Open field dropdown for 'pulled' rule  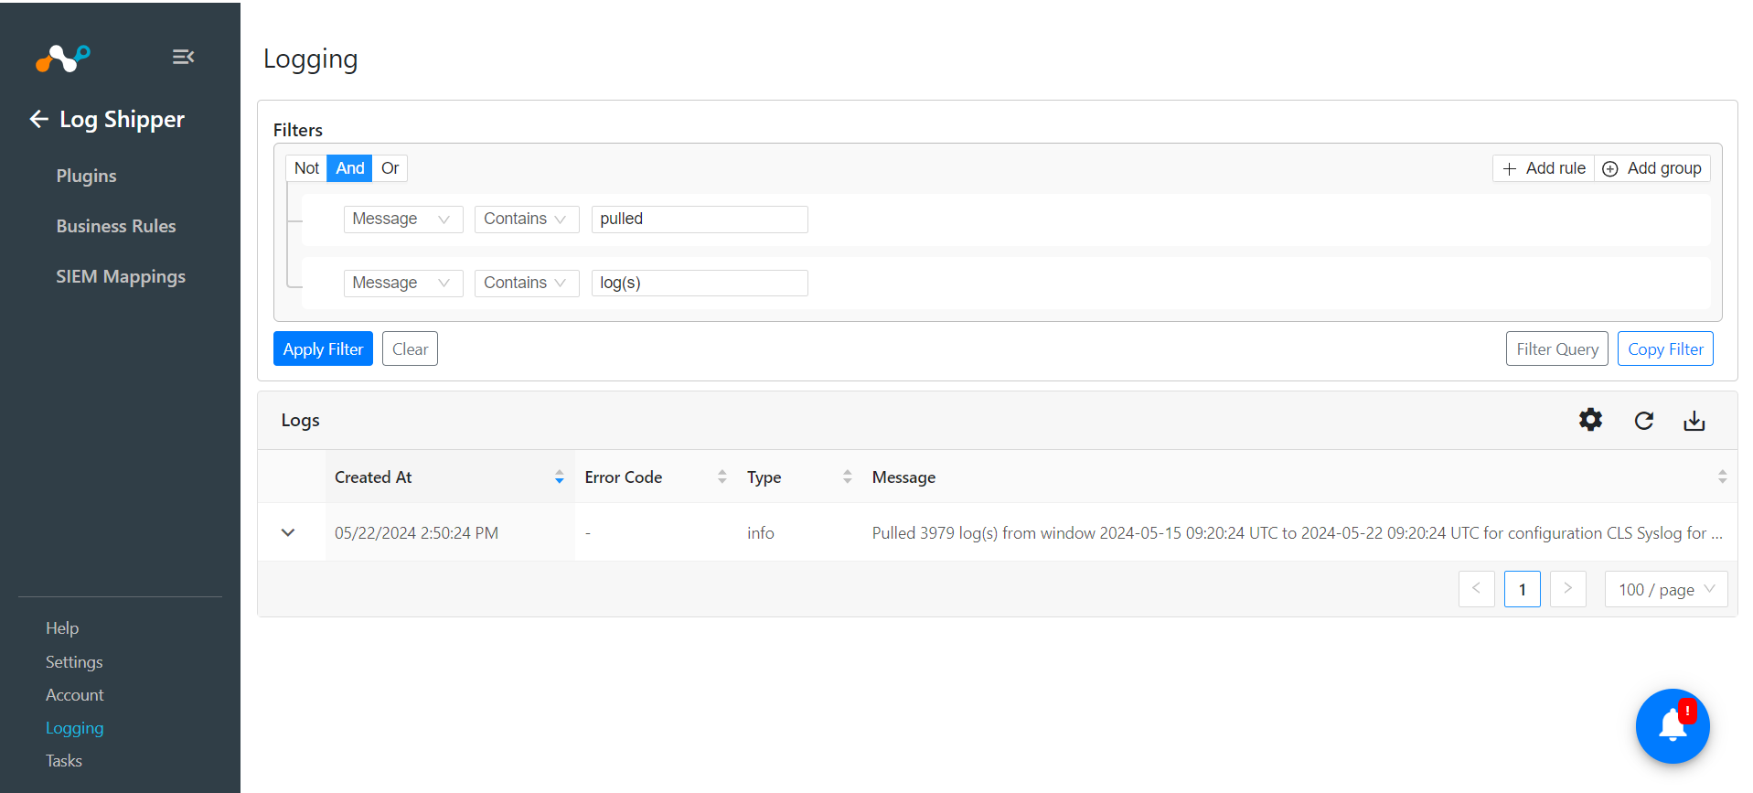coord(403,220)
